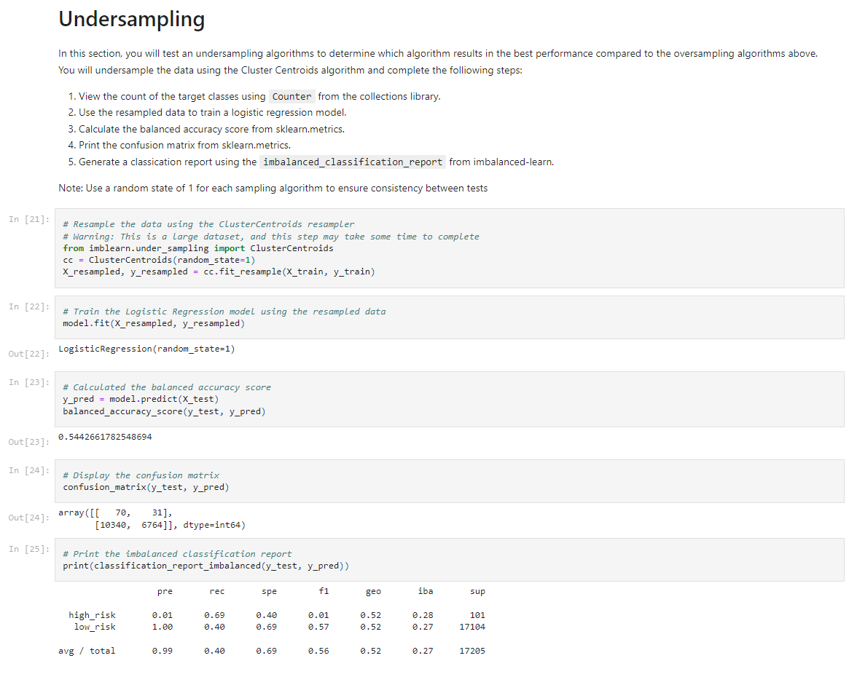Image resolution: width=857 pixels, height=685 pixels.
Task: Select the LogisticRegression Out[22] output
Action: [146, 348]
